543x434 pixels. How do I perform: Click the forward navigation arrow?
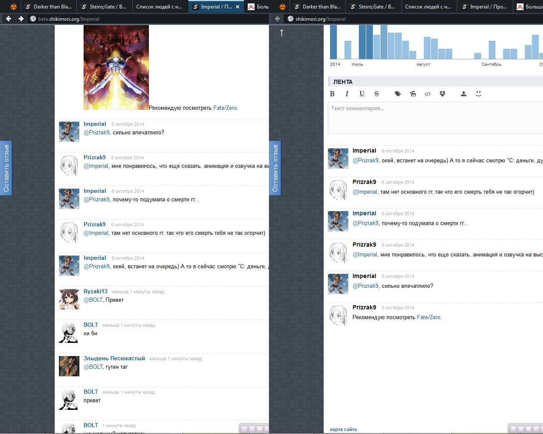click(21, 19)
